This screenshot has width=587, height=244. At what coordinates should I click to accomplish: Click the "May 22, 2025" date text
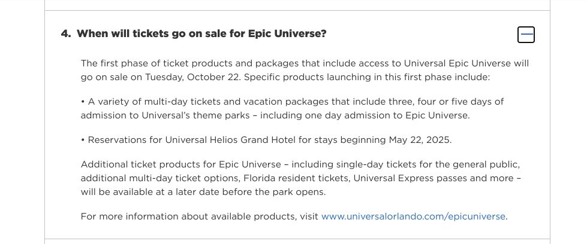[x=419, y=140]
